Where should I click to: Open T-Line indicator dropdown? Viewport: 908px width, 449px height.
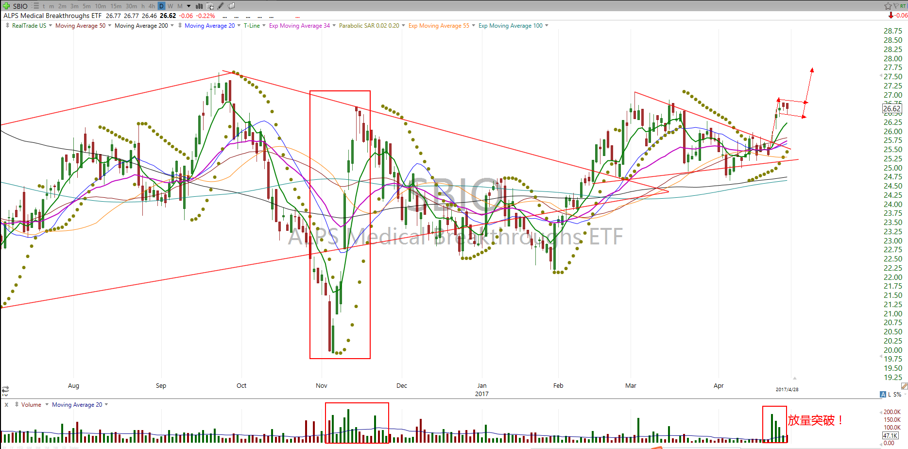264,25
